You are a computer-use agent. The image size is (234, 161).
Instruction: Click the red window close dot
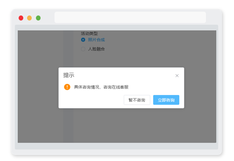click(21, 18)
